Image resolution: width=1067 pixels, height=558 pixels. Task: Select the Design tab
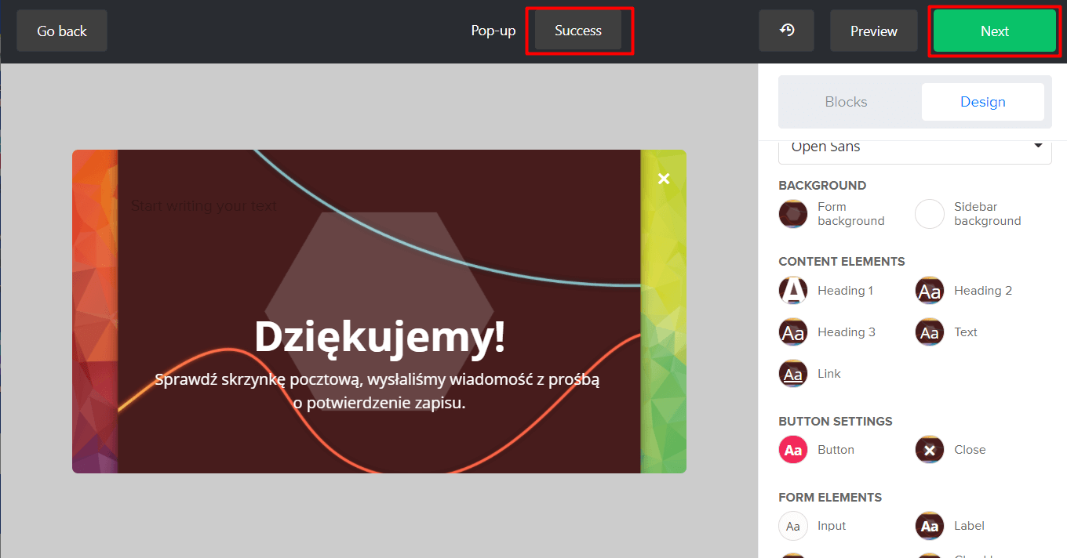point(982,102)
